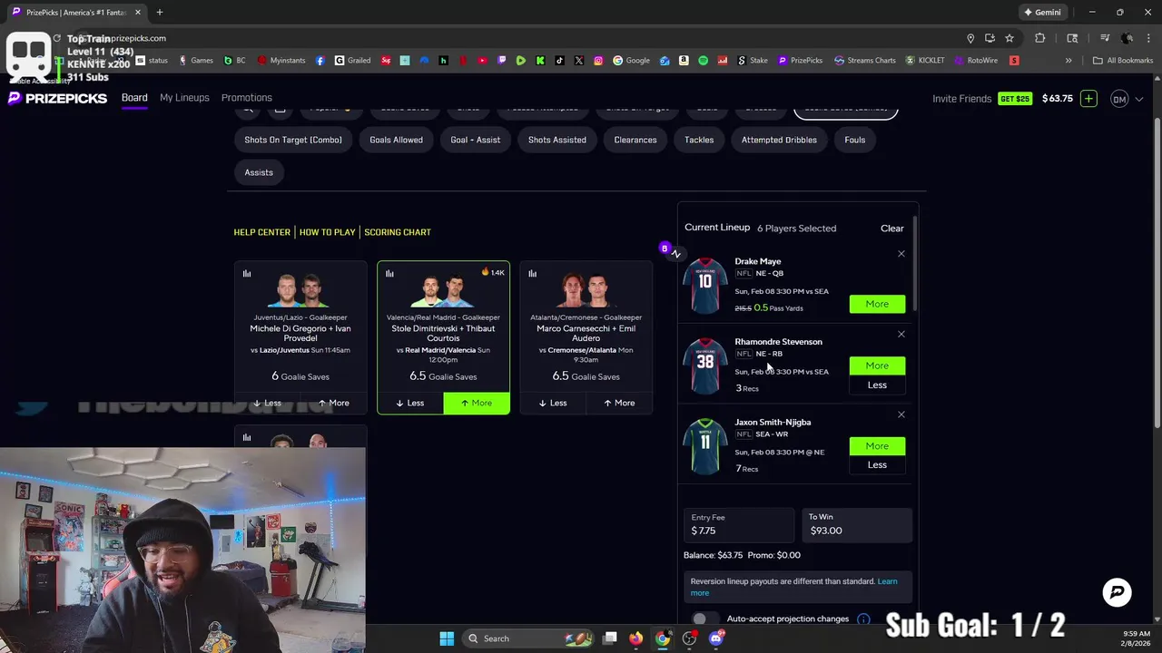Viewport: 1162px width, 653px height.
Task: Open stats chart for Dimitrievski + Courtois card
Action: (389, 273)
